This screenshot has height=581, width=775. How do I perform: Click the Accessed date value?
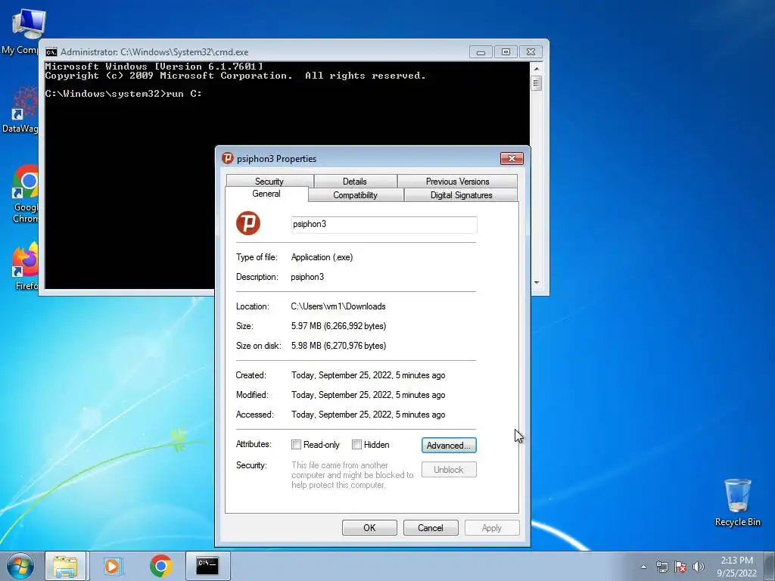point(369,415)
